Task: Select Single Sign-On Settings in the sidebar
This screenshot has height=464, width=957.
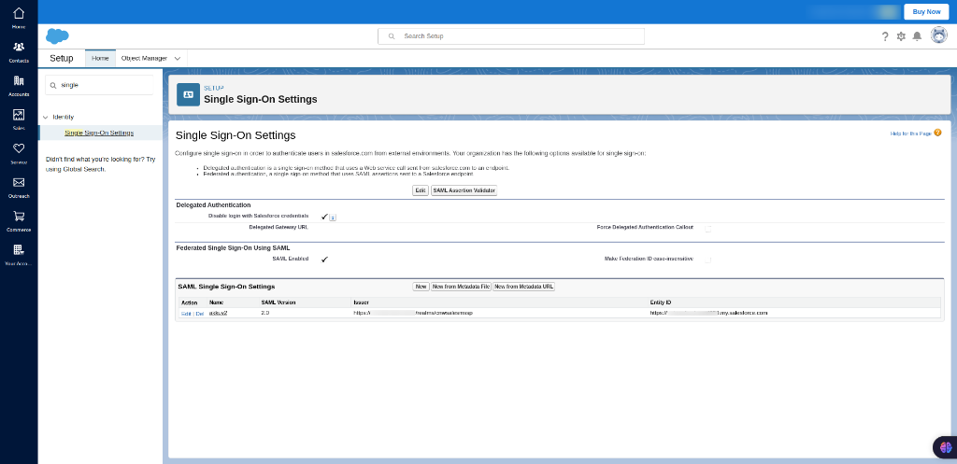Action: point(99,133)
